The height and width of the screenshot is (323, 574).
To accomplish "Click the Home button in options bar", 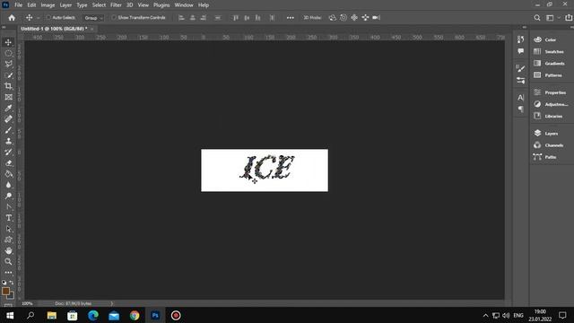I will pyautogui.click(x=12, y=18).
